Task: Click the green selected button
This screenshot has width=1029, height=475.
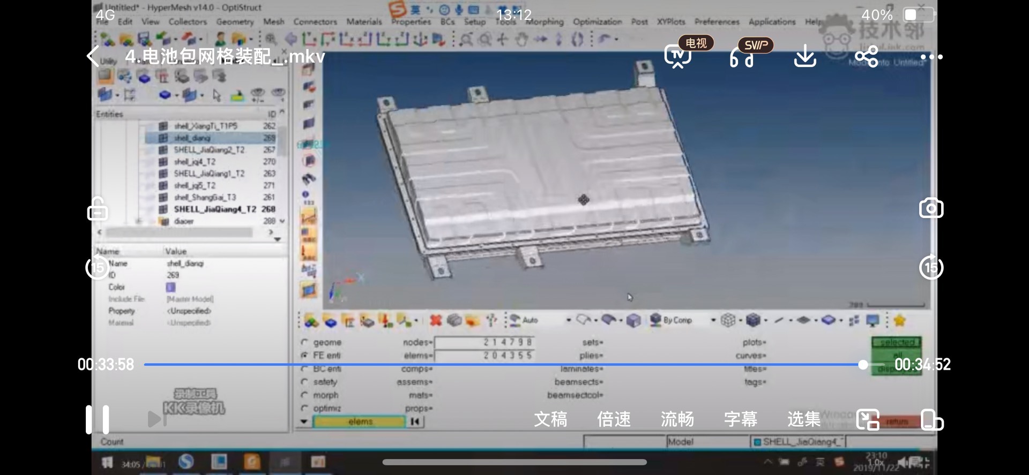Action: click(897, 342)
